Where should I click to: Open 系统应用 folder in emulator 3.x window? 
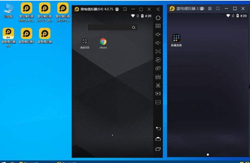pos(176,40)
